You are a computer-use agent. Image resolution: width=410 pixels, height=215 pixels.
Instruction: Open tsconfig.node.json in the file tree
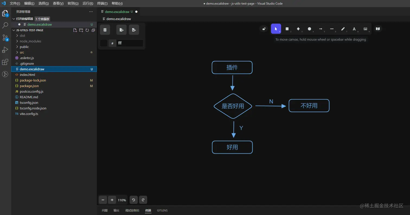pyautogui.click(x=54, y=108)
